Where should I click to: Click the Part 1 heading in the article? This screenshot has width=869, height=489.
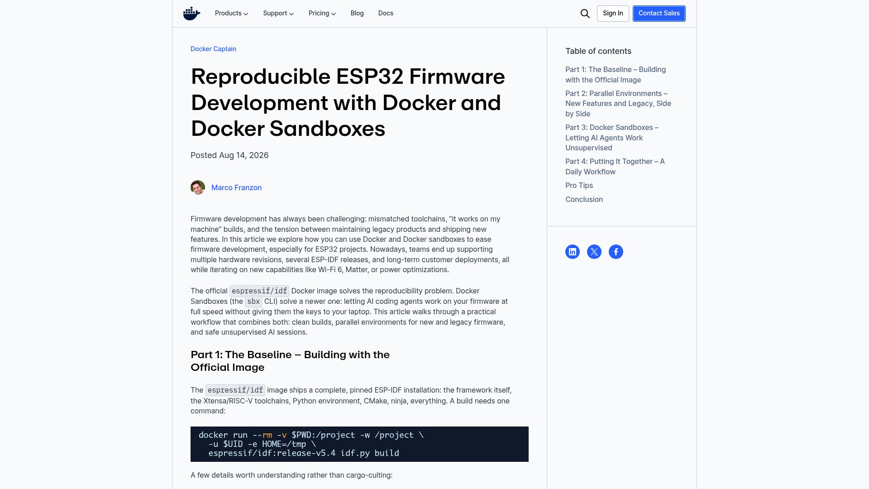point(290,361)
